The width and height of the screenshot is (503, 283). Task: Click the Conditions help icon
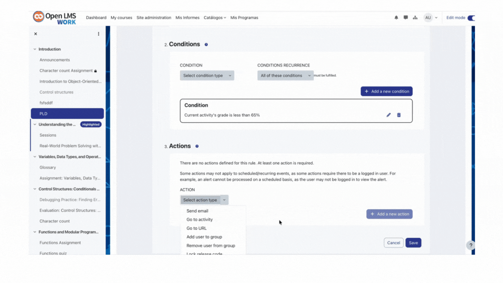pos(206,45)
